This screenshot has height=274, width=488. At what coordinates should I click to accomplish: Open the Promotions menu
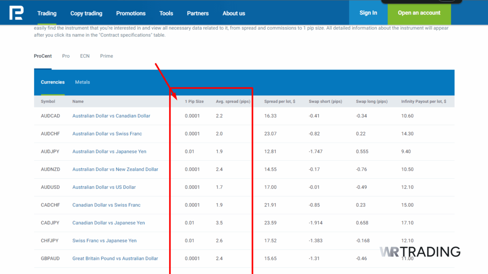tap(131, 13)
